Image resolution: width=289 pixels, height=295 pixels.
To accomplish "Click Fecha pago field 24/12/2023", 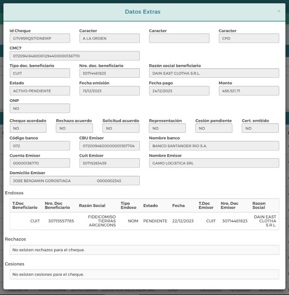I will (x=179, y=91).
